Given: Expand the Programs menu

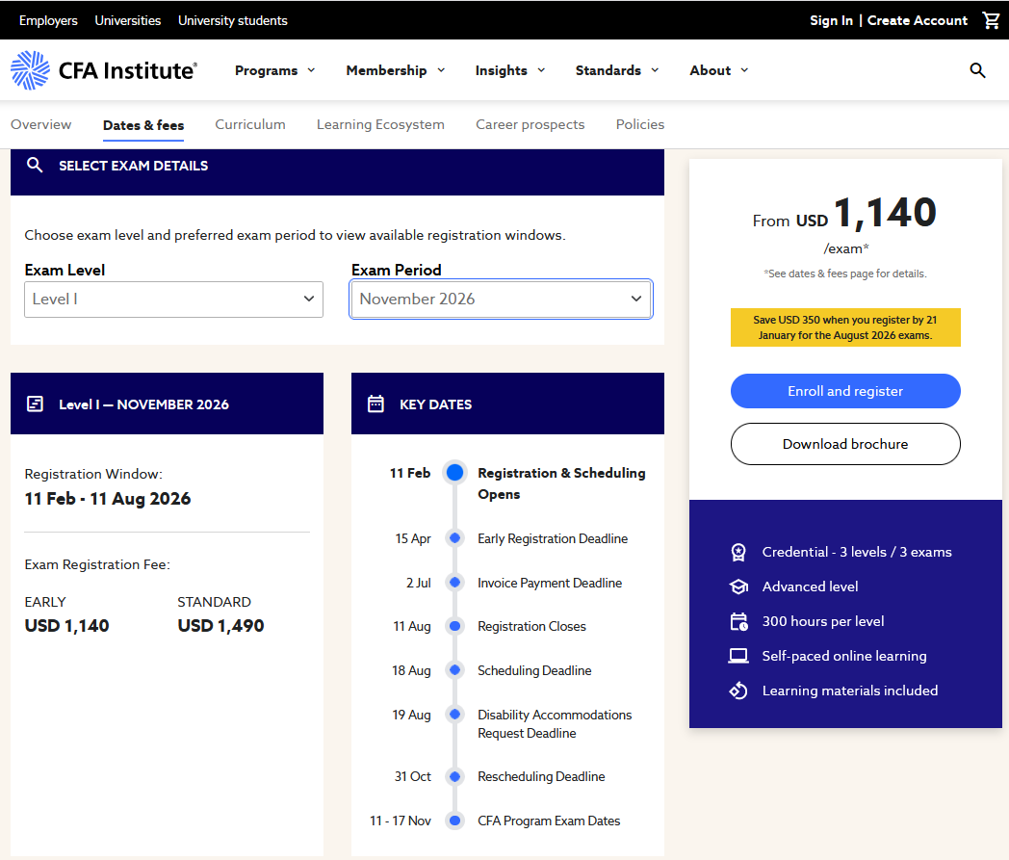Looking at the screenshot, I should point(275,70).
